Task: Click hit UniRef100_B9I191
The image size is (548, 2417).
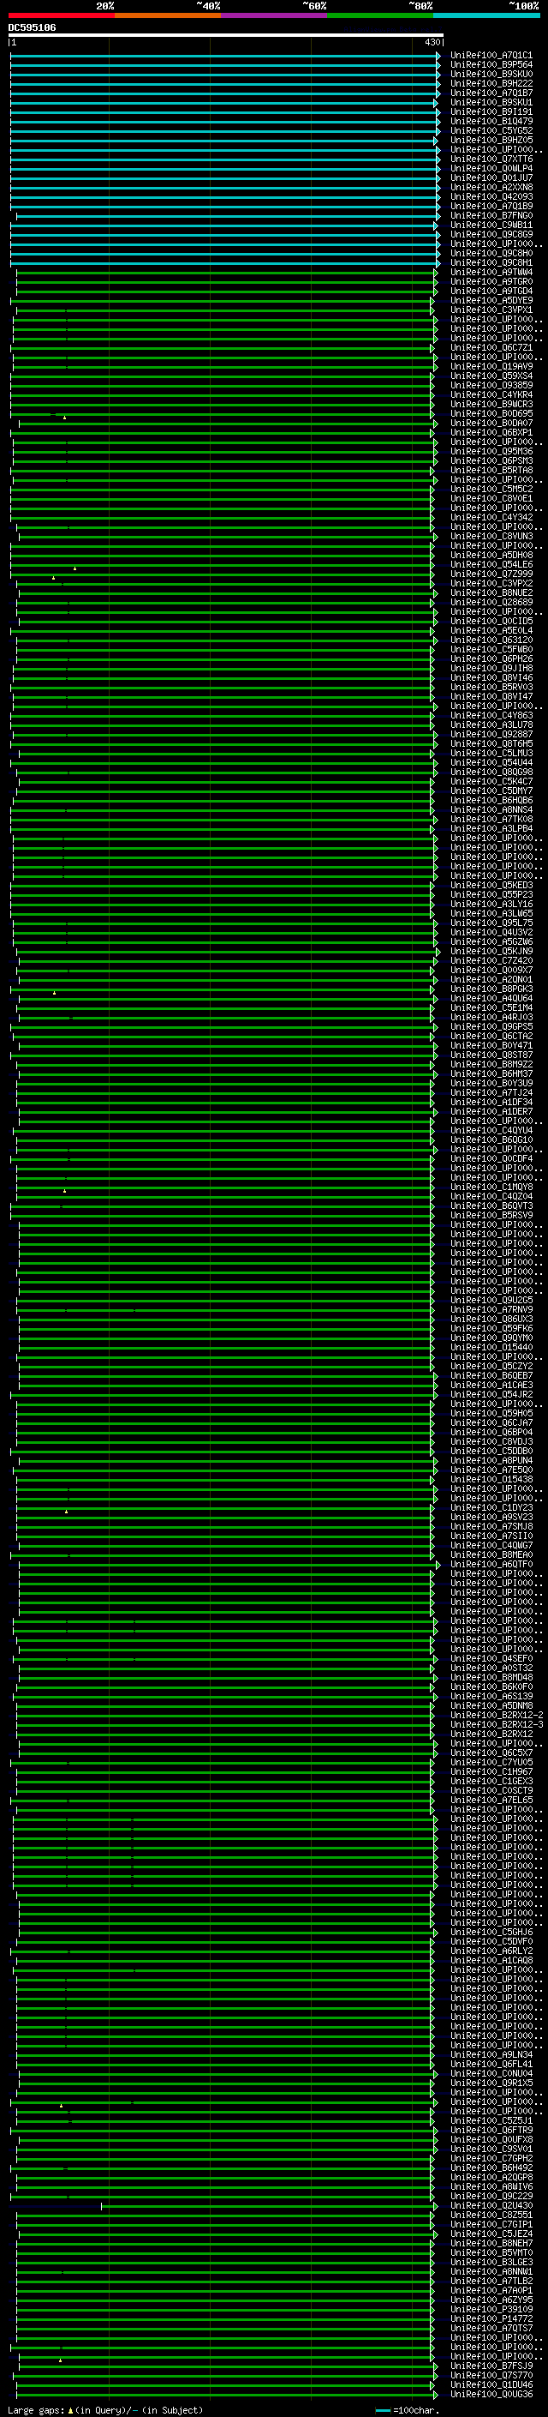Action: coord(491,111)
